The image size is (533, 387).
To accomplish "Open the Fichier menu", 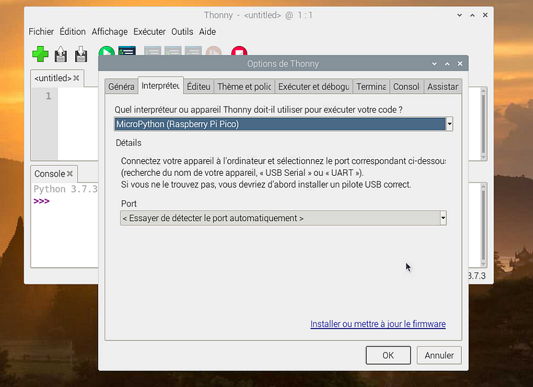I will (x=41, y=31).
